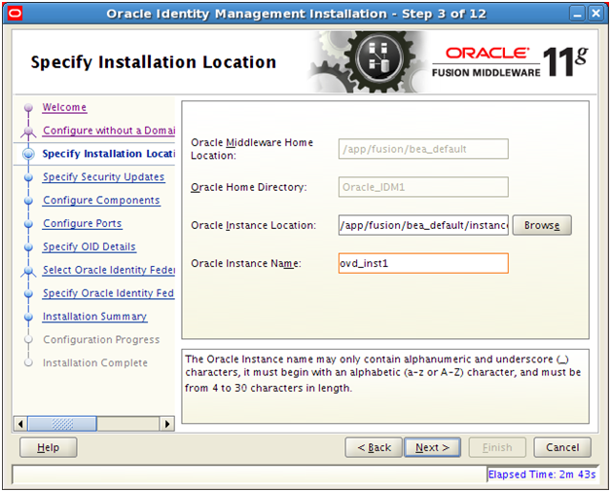Open Specify Security Updates step
The image size is (611, 492).
[104, 176]
